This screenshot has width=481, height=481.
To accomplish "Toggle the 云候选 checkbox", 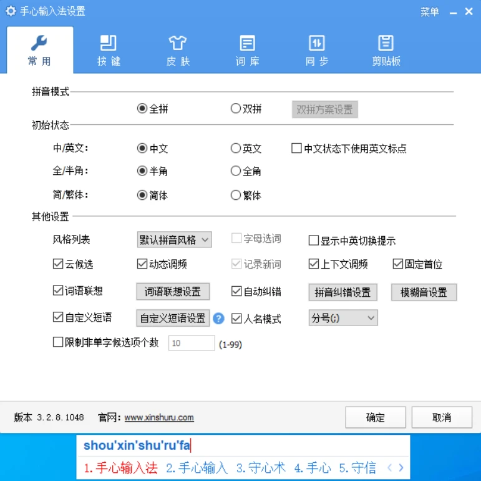I will click(58, 264).
